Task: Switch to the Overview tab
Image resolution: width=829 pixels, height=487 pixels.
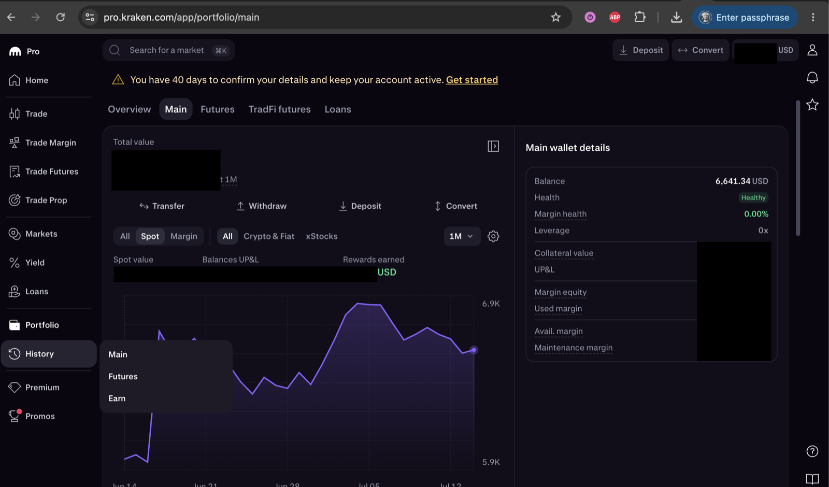Action: [x=130, y=109]
